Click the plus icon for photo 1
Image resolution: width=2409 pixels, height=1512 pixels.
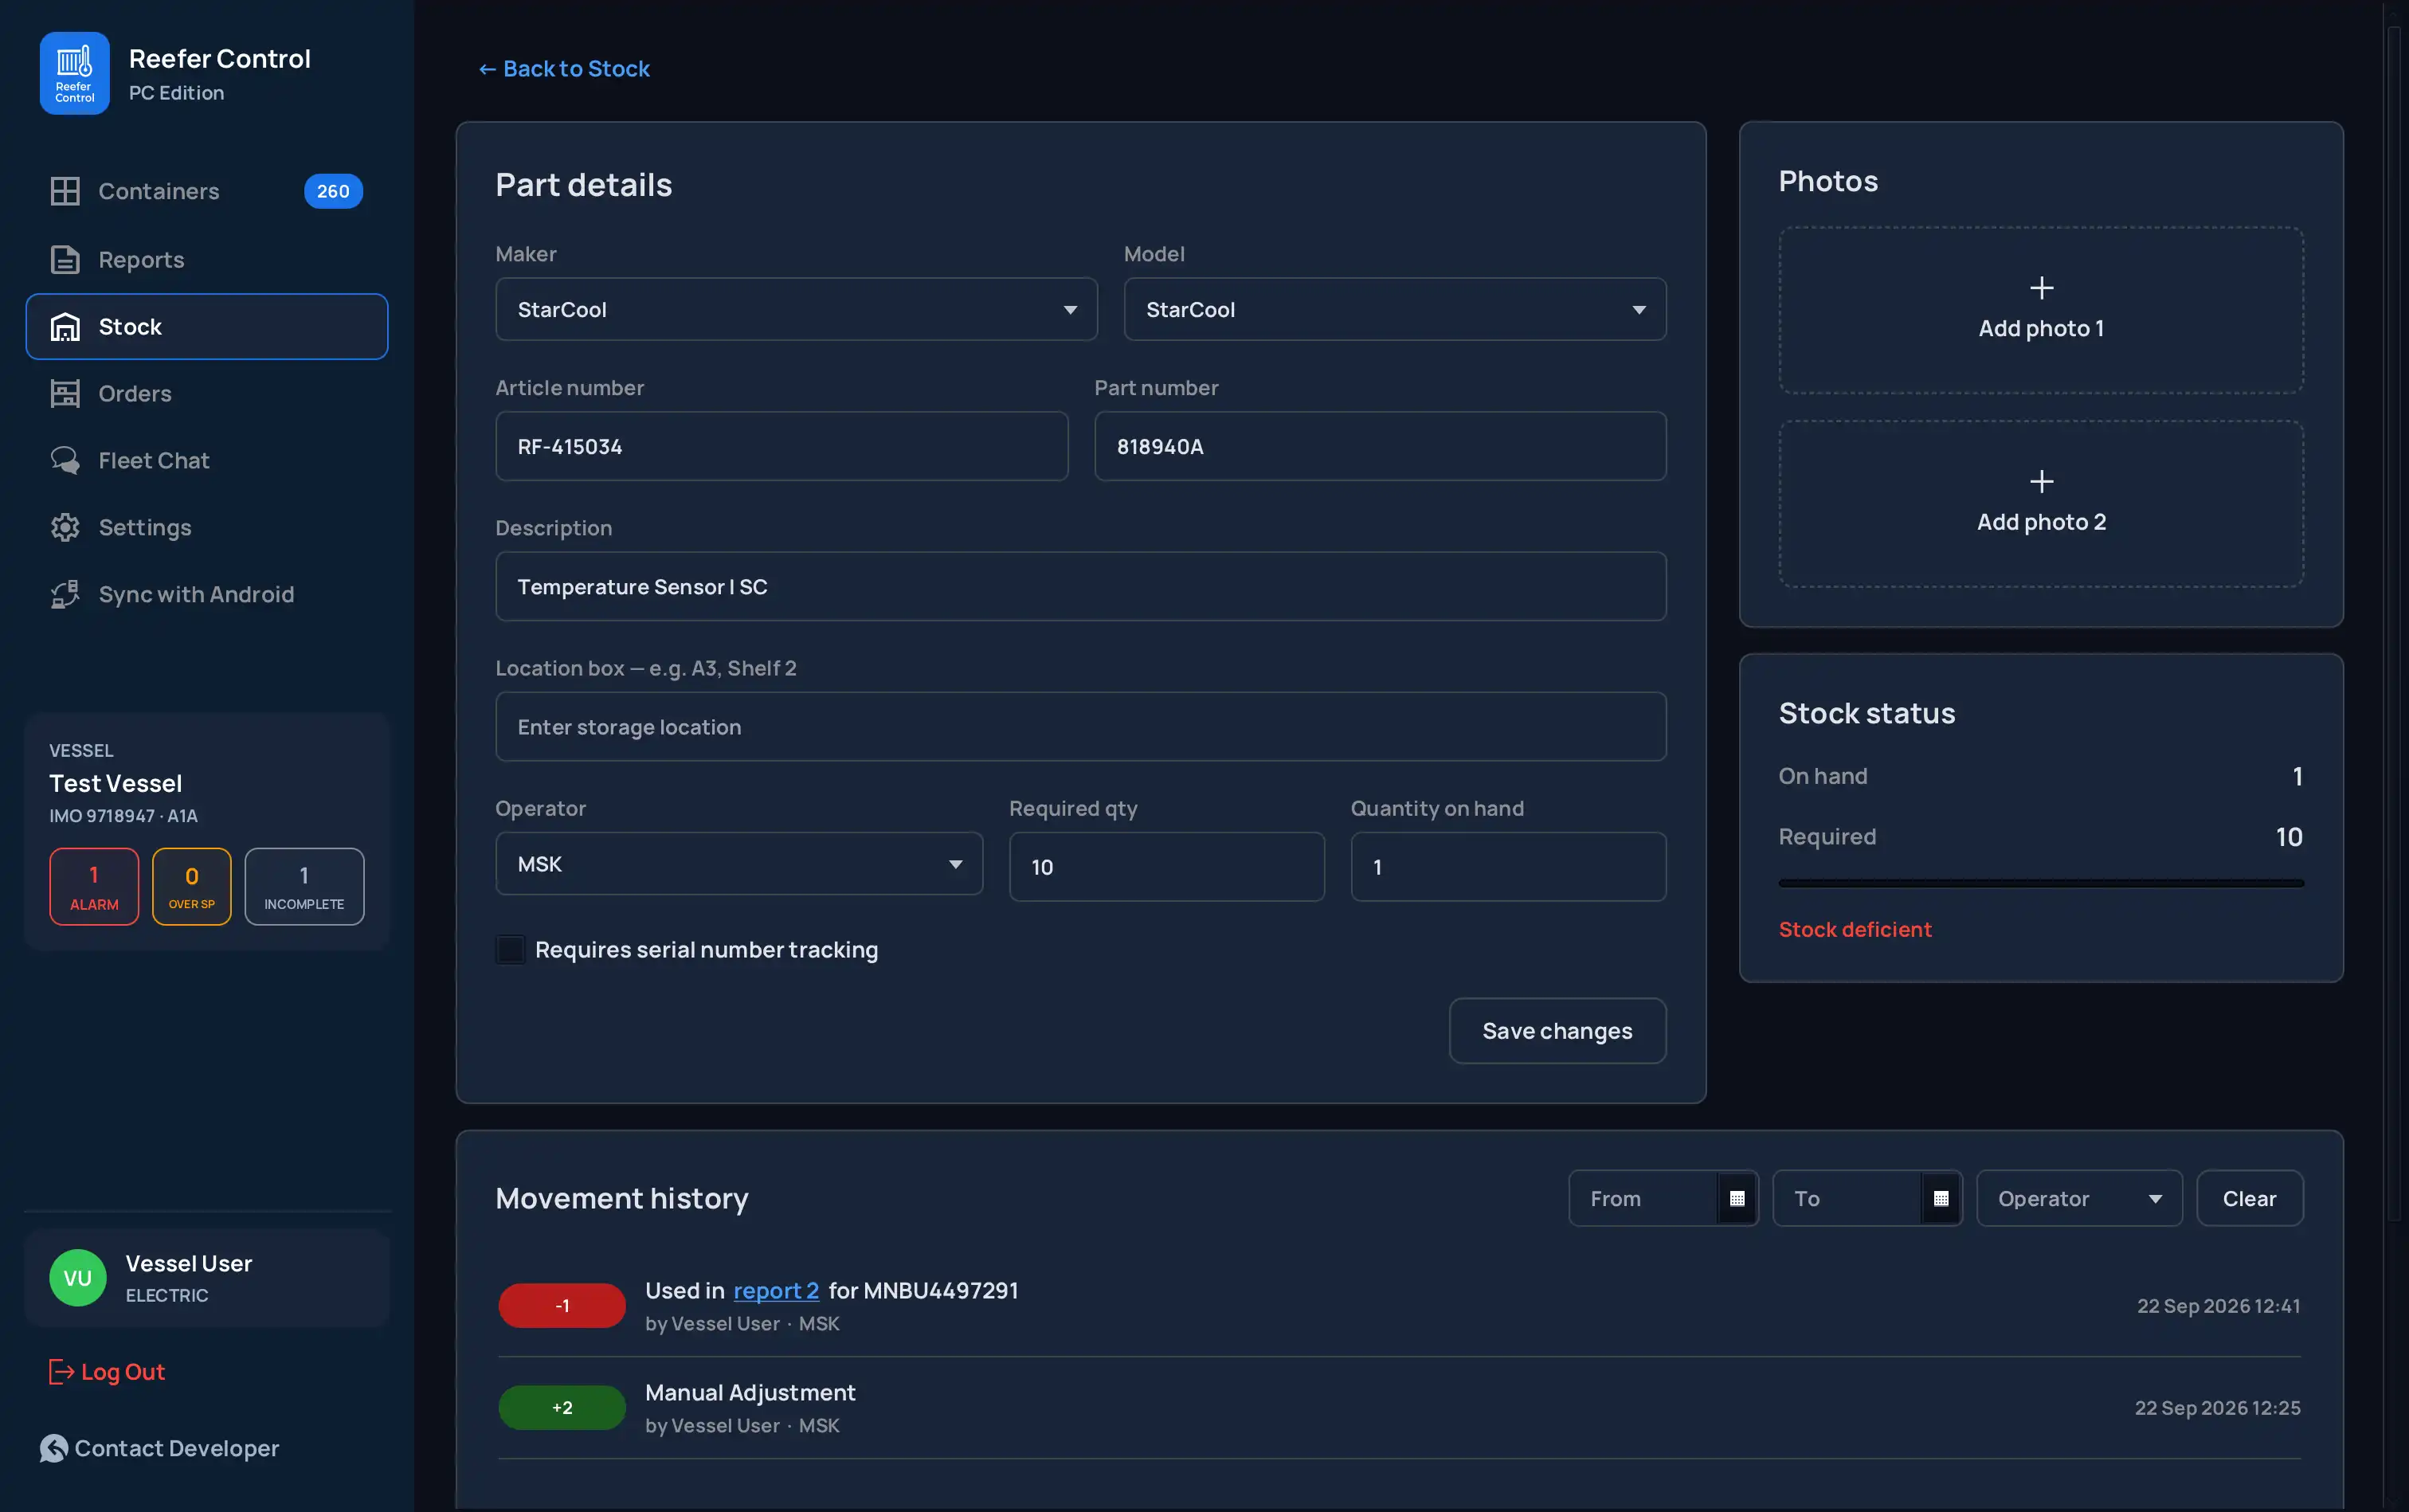pyautogui.click(x=2042, y=288)
